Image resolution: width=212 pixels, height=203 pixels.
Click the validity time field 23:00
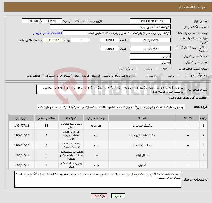[109, 49]
